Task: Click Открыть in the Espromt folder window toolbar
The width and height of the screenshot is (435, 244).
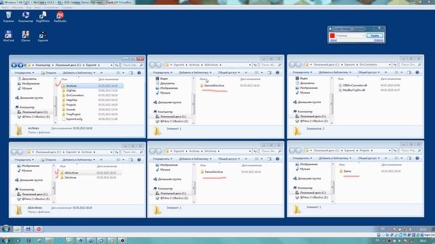Action: click(x=48, y=73)
